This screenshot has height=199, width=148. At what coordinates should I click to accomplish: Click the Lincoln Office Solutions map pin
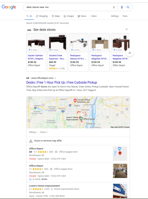tap(75, 100)
